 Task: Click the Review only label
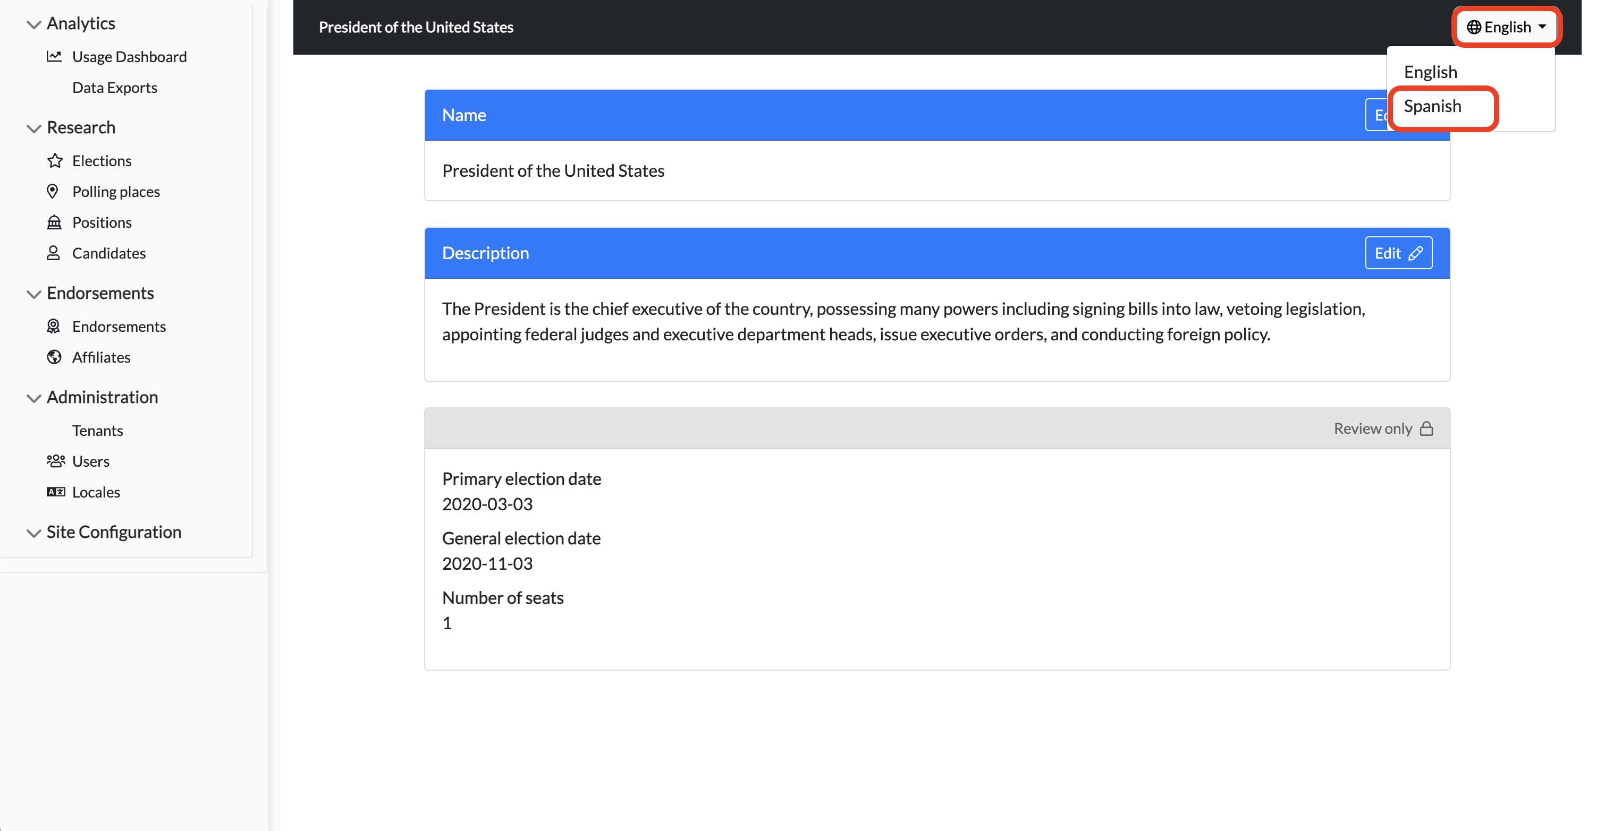(x=1373, y=429)
